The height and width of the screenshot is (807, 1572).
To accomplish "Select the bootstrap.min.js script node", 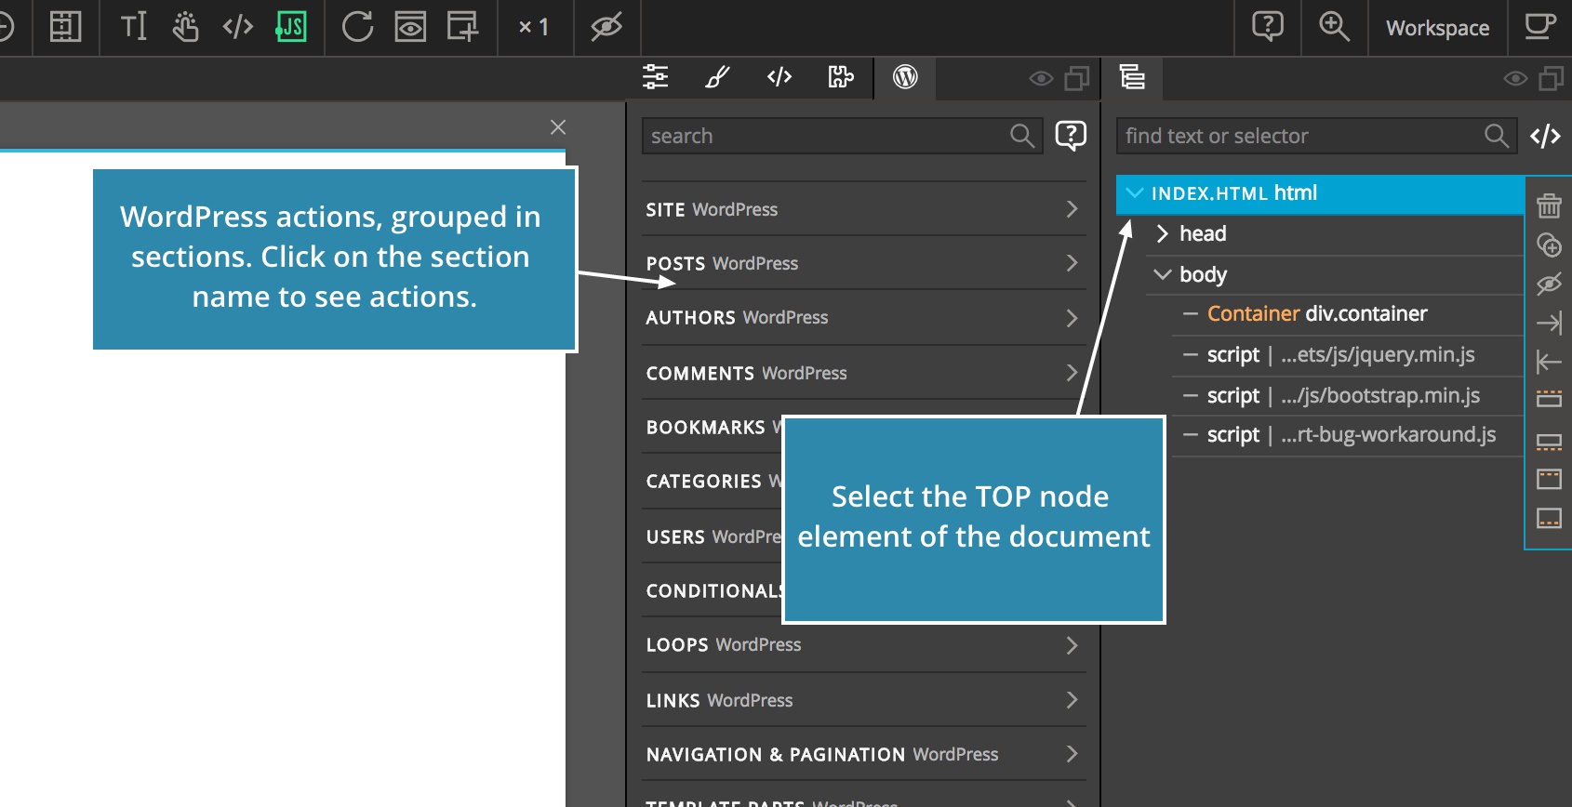I will (1343, 396).
